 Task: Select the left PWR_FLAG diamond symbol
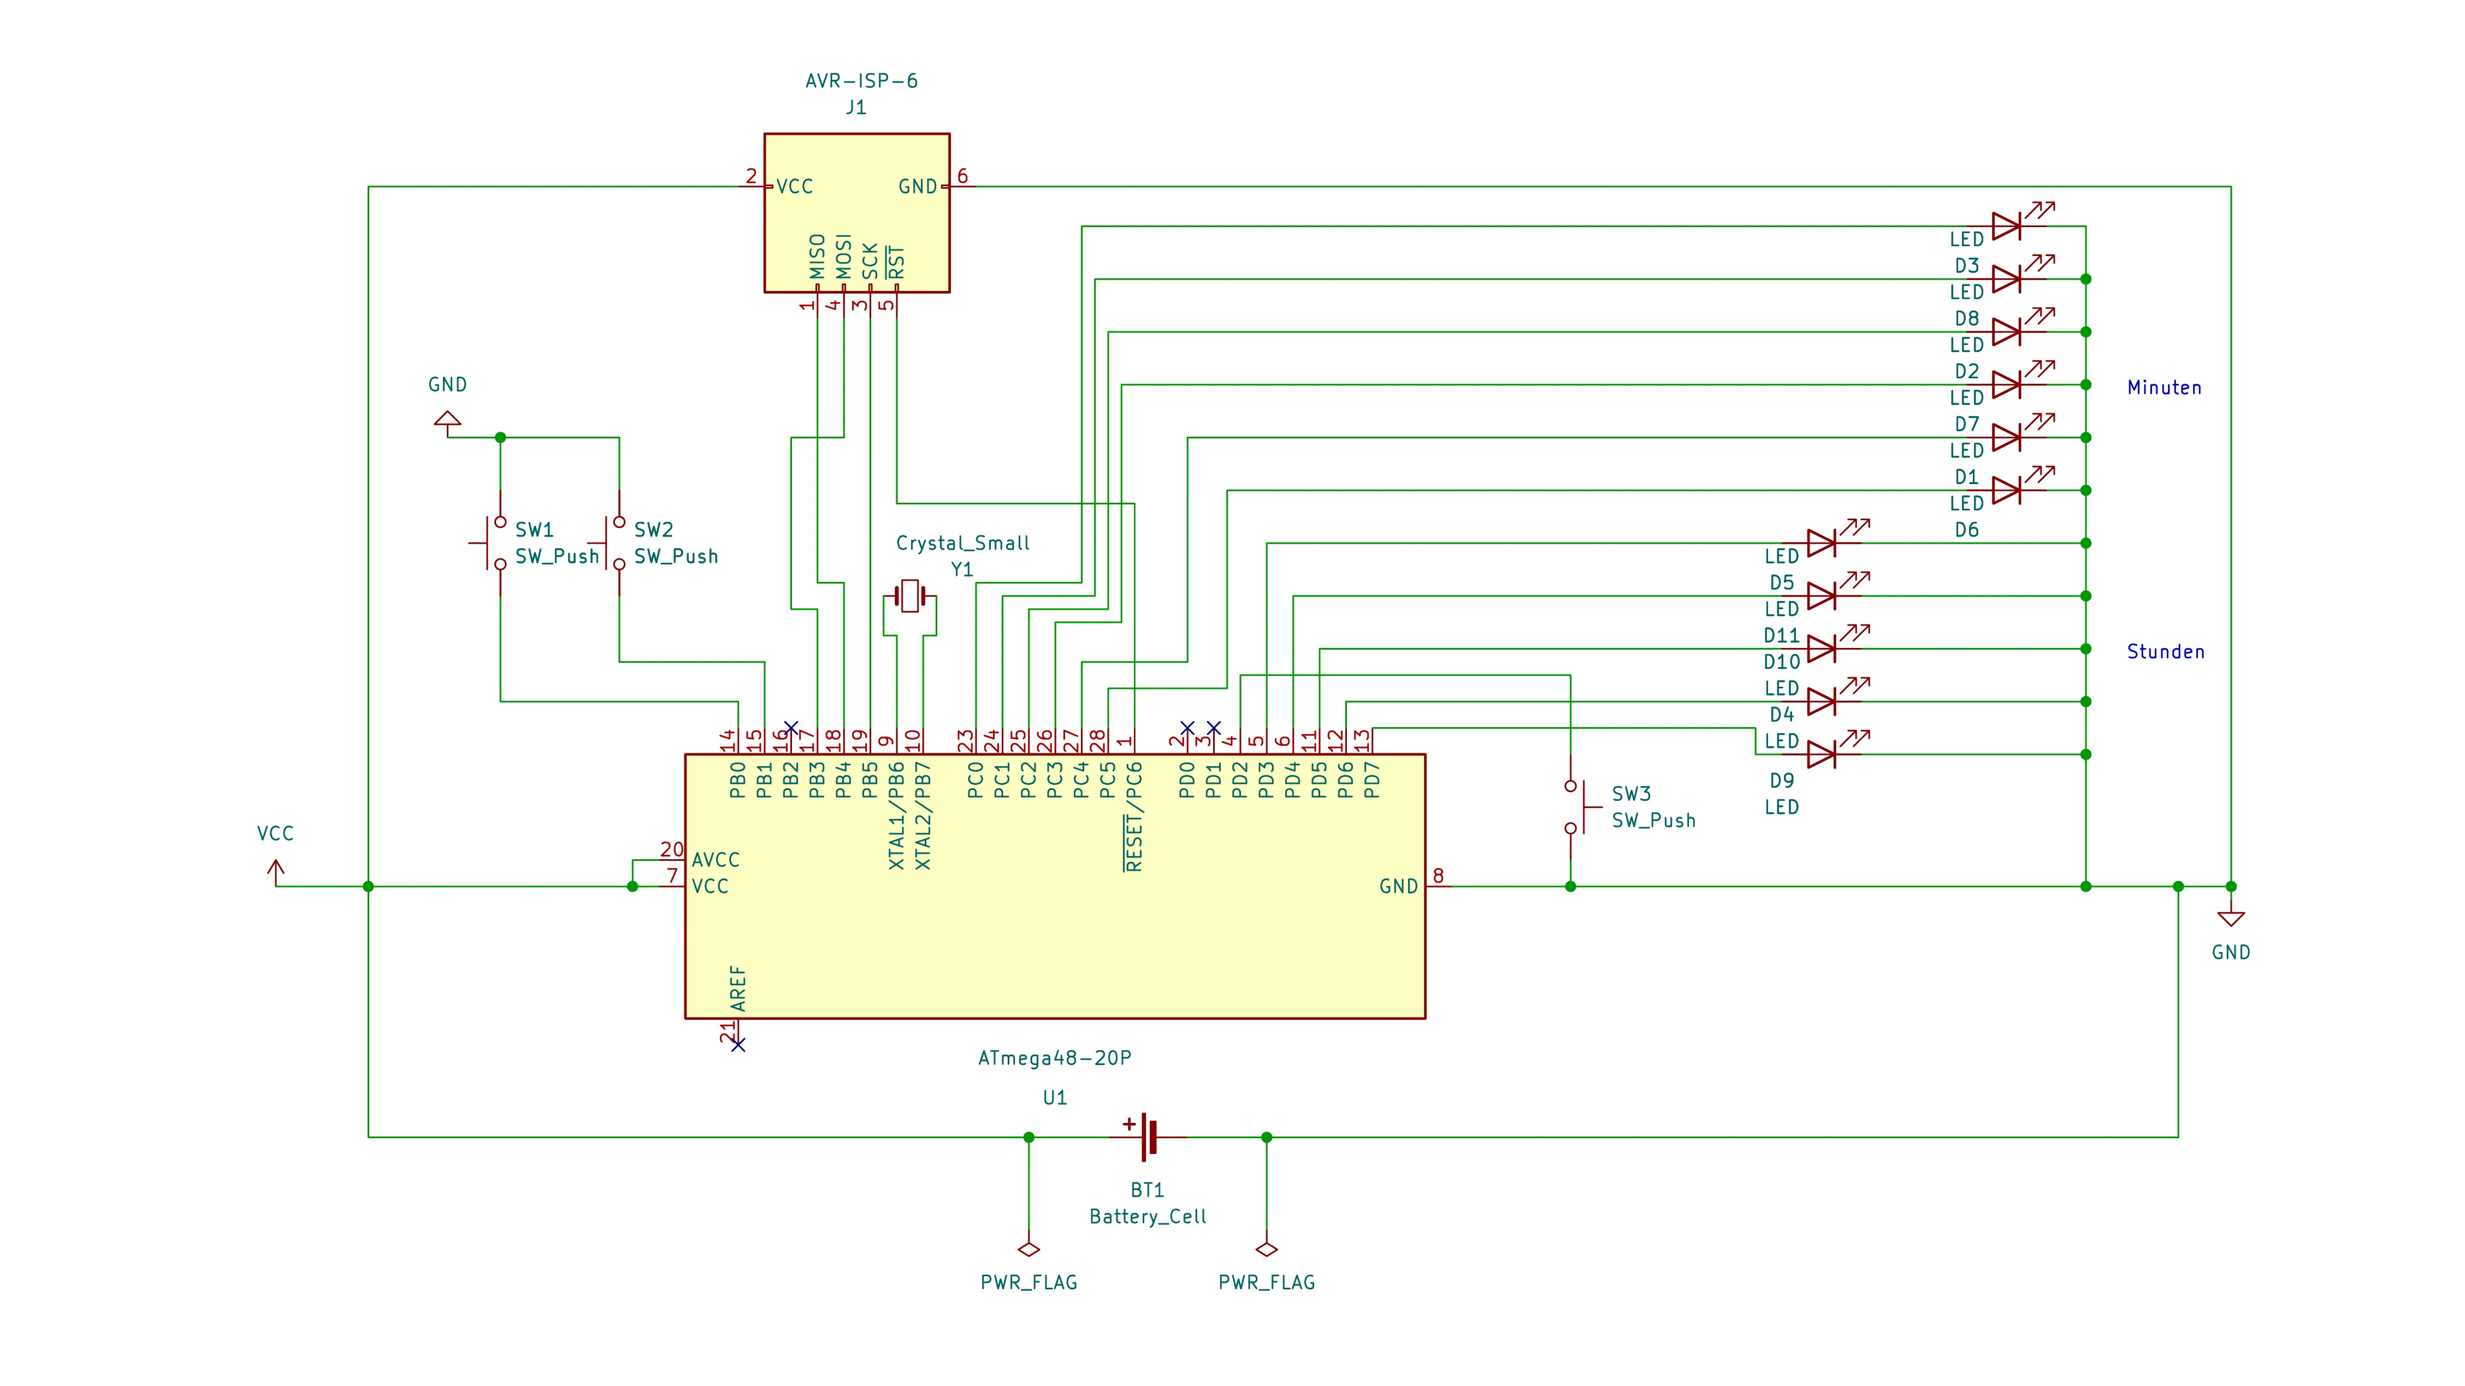tap(1028, 1249)
